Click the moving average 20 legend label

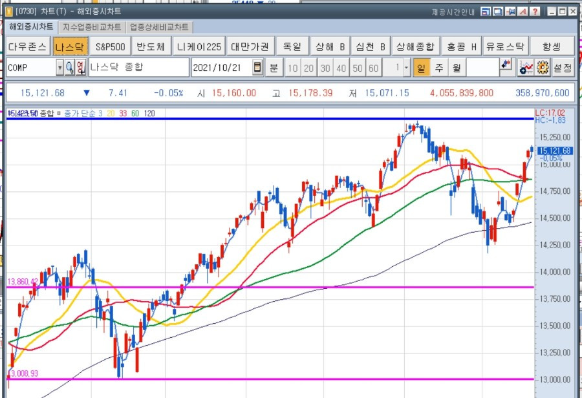(111, 113)
